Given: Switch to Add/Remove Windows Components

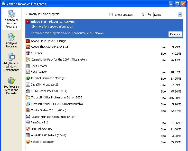Looking at the screenshot, I should point(11,62).
